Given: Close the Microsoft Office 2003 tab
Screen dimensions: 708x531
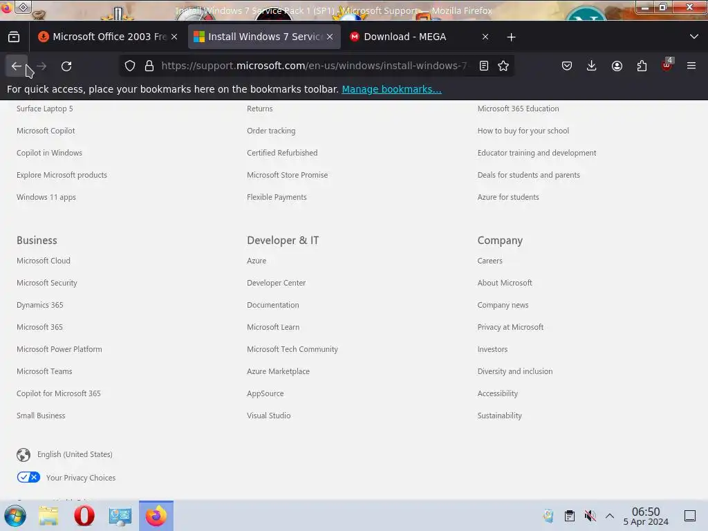Looking at the screenshot, I should click(174, 37).
